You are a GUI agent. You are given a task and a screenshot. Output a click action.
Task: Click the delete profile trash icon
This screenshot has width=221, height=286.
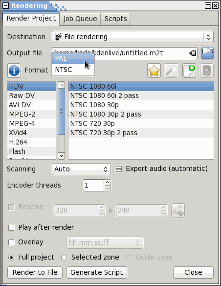(207, 71)
